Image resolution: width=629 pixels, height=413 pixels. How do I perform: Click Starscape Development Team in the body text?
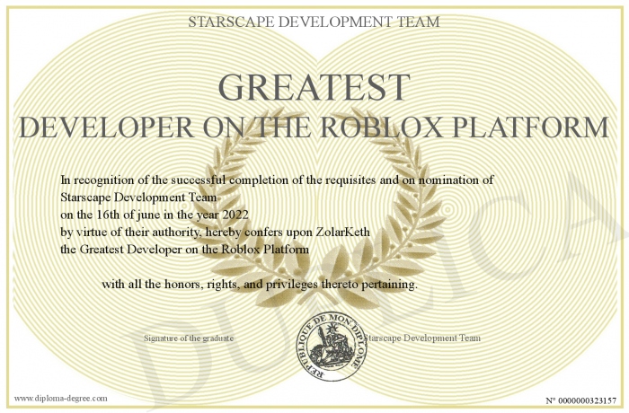(x=138, y=198)
